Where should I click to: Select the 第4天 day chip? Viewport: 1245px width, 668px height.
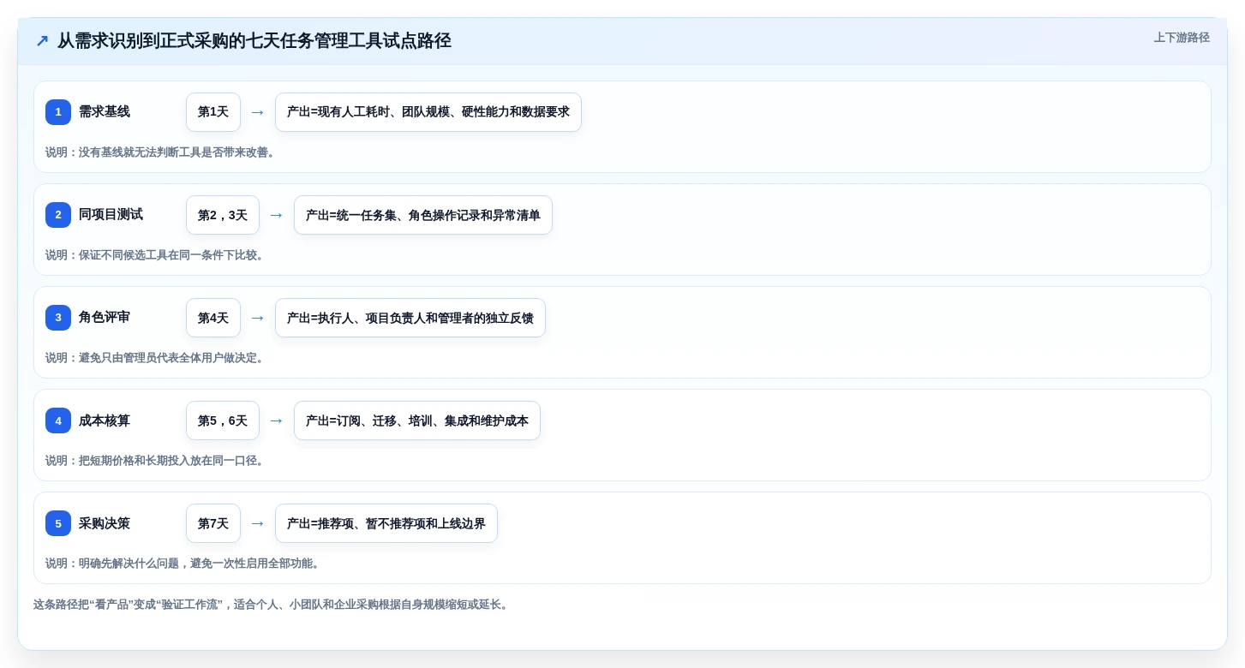pyautogui.click(x=213, y=318)
